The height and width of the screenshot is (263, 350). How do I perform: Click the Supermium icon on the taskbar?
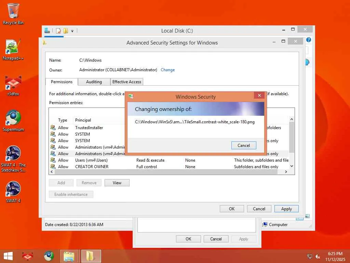pyautogui.click(x=49, y=256)
